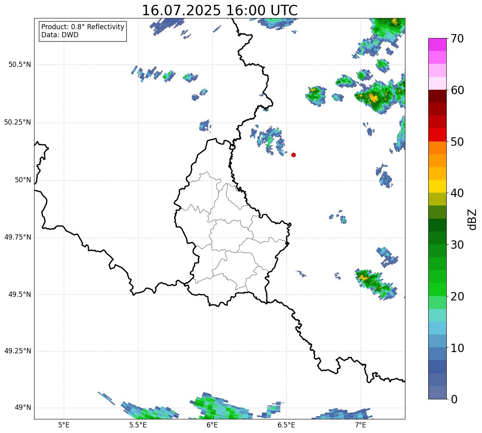This screenshot has width=482, height=433.
Task: Click the 49°N latitude label
Action: click(23, 407)
